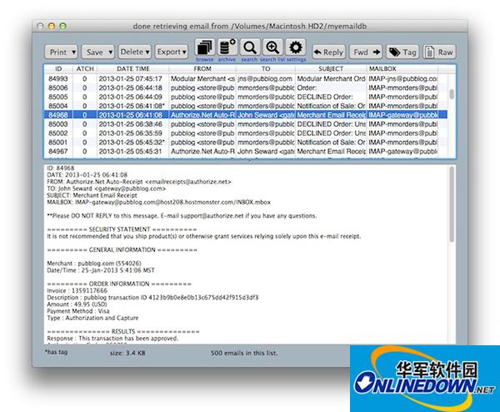Click 'size: 3.4 KB' status text
The height and width of the screenshot is (412, 500).
[127, 354]
